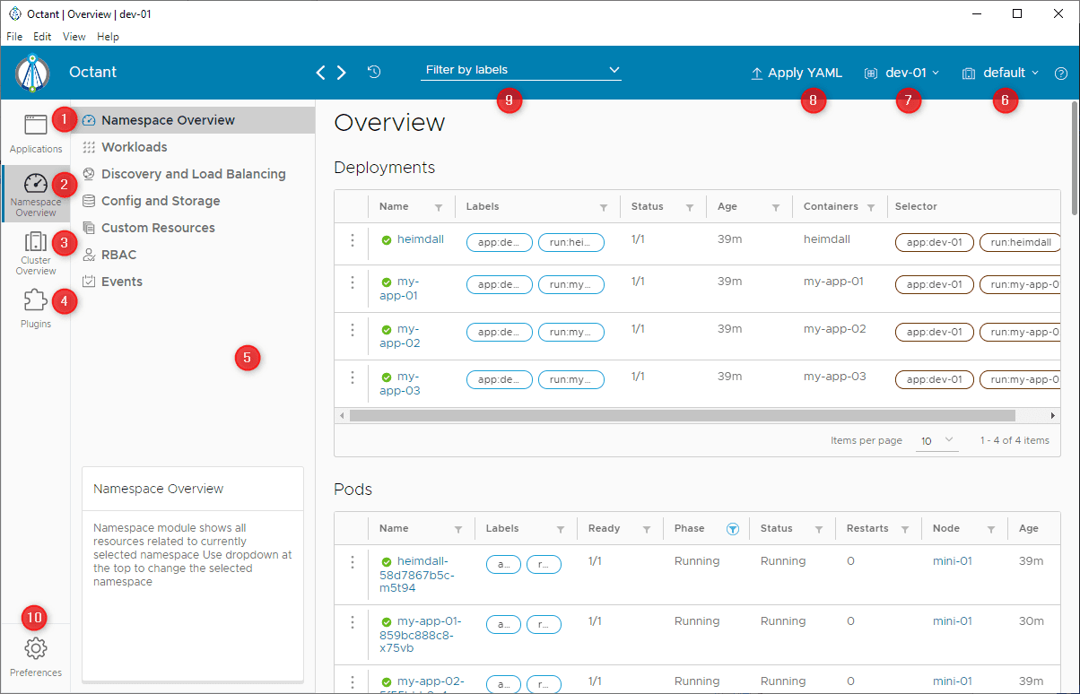Screen dimensions: 1080x694
Task: Open the Filter by labels dropdown
Action: pos(521,70)
